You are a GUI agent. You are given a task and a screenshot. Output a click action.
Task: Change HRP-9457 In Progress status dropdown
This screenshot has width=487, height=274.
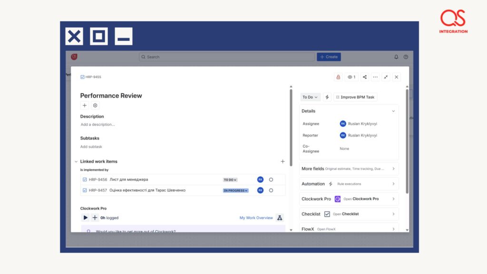(x=236, y=190)
